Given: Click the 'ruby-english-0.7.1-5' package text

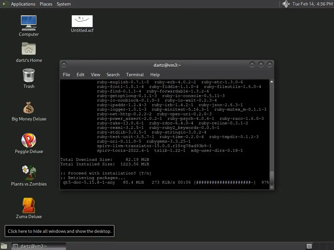Looking at the screenshot, I should pos(123,82).
